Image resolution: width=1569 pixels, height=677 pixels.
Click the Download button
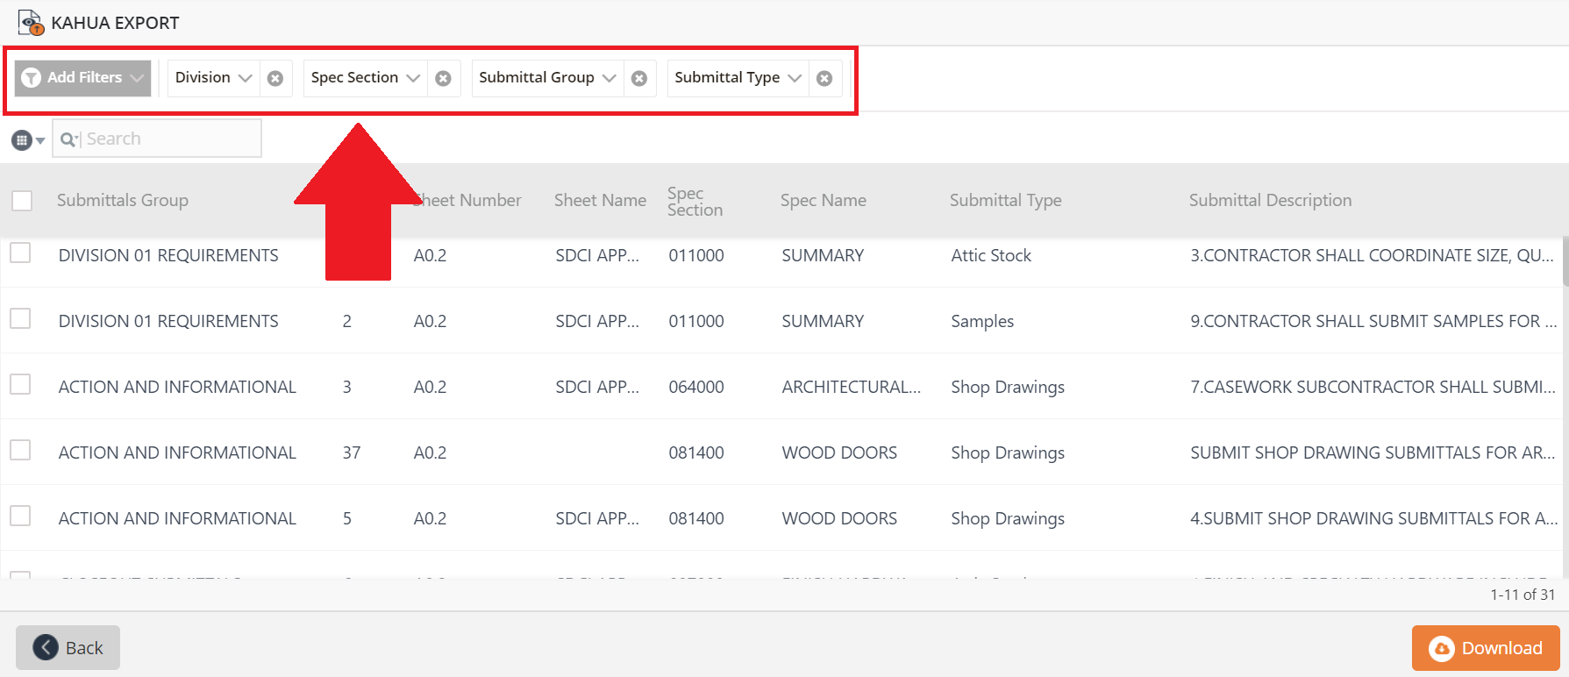pyautogui.click(x=1486, y=648)
